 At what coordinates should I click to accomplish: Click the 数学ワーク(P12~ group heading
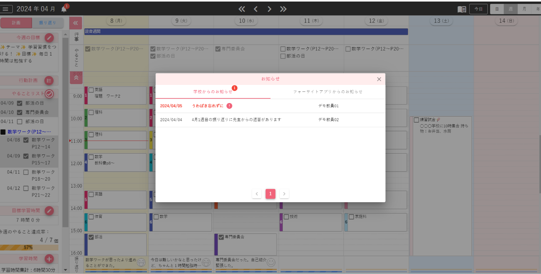click(x=29, y=132)
